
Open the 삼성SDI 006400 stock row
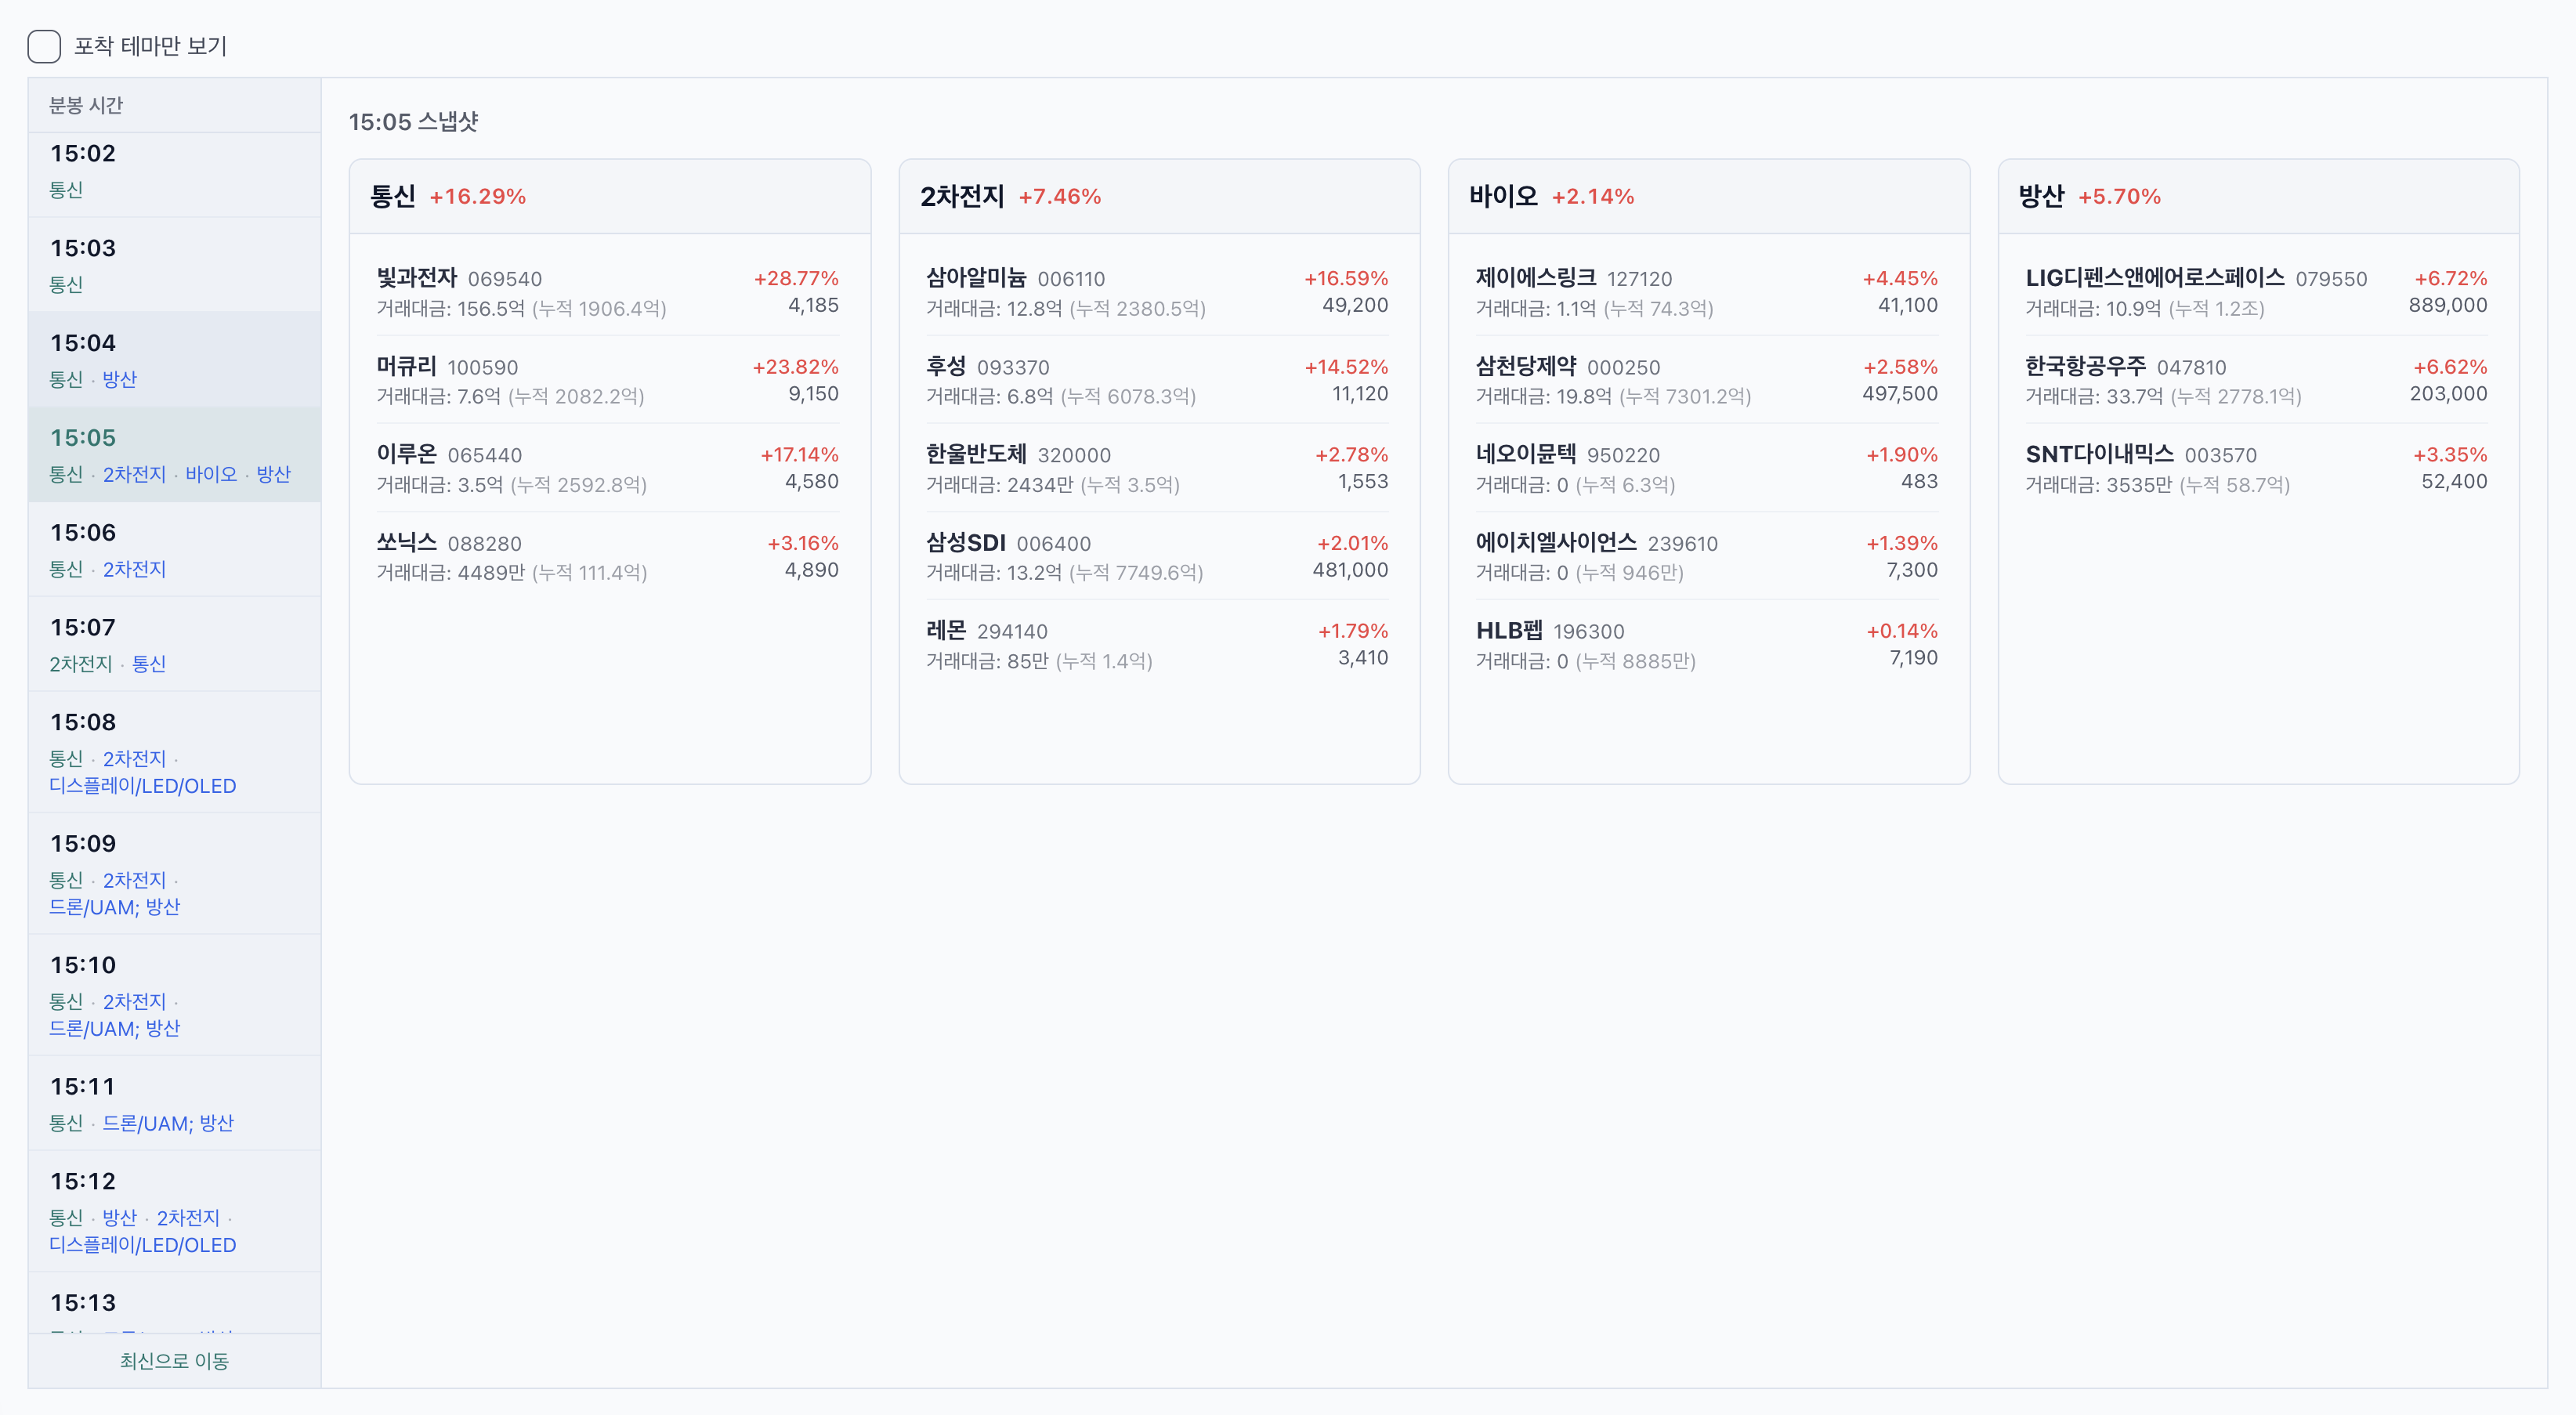pos(1157,557)
